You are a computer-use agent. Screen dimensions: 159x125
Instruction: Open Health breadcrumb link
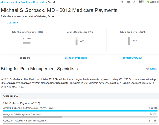click(x=14, y=3)
